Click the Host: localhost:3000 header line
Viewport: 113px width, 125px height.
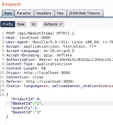point(28,38)
